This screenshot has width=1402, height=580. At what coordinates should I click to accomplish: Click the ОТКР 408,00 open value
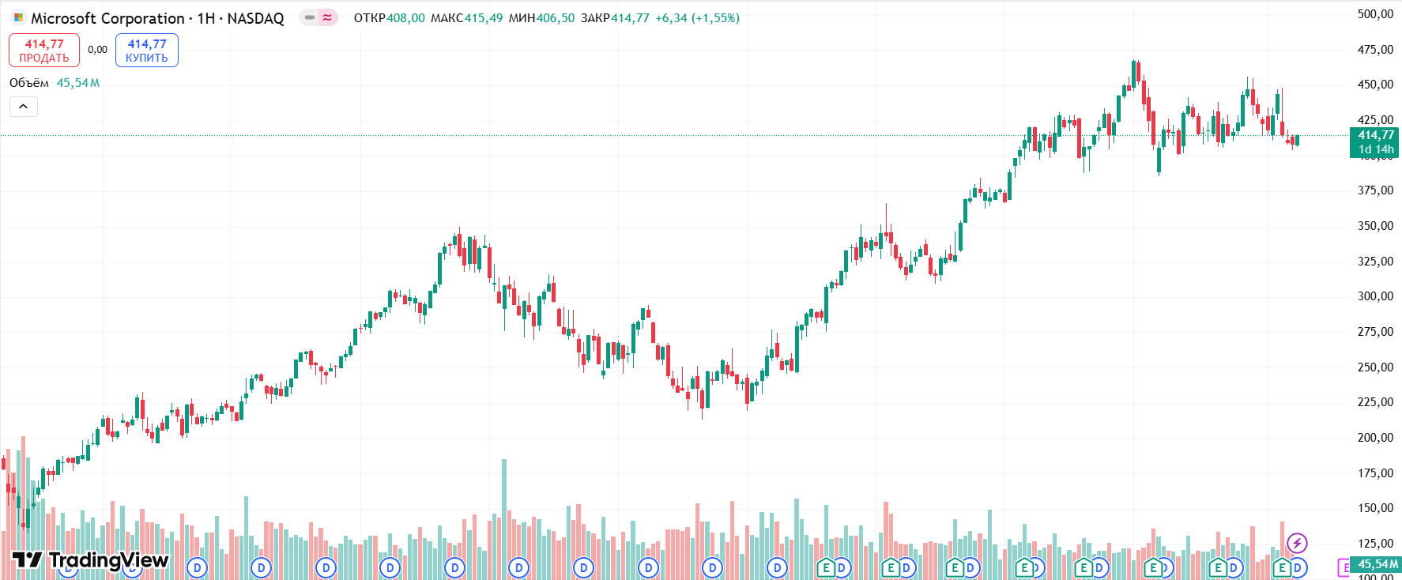click(389, 17)
